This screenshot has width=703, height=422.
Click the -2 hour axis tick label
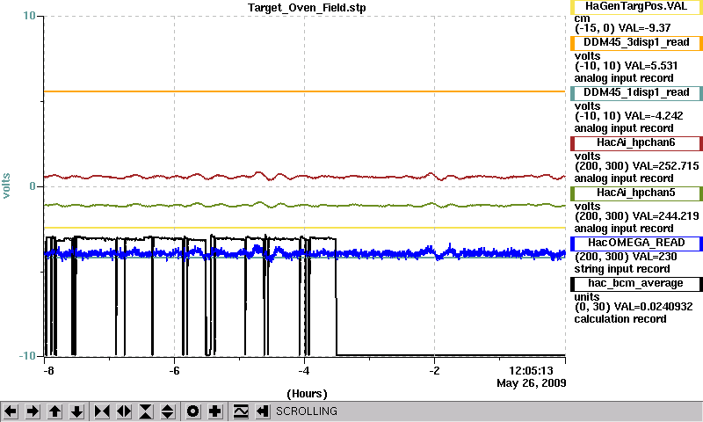pos(434,371)
